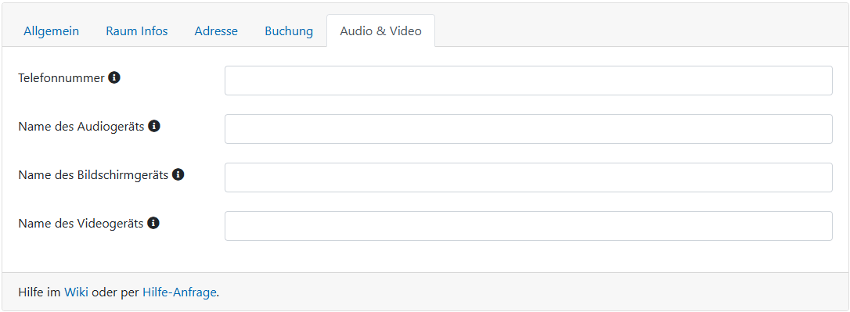Viewport: 850px width, 312px height.
Task: Click the Name des Videogeräts text field
Action: (528, 226)
